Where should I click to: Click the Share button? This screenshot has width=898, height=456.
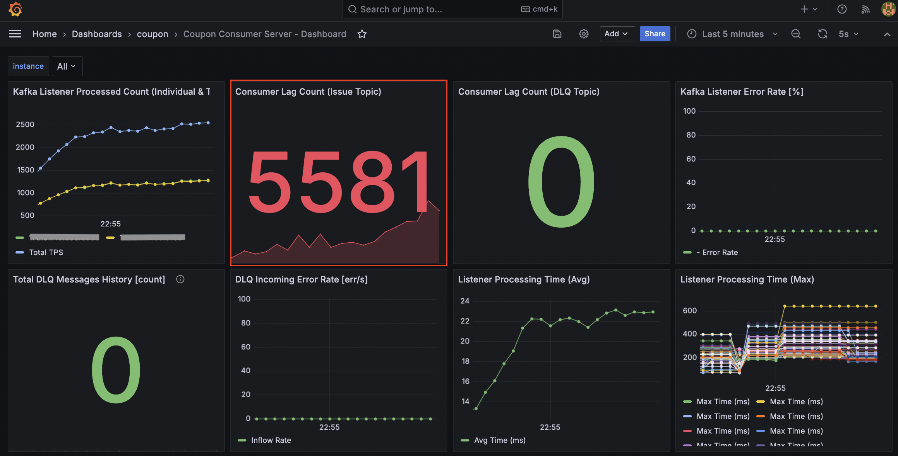pyautogui.click(x=655, y=34)
